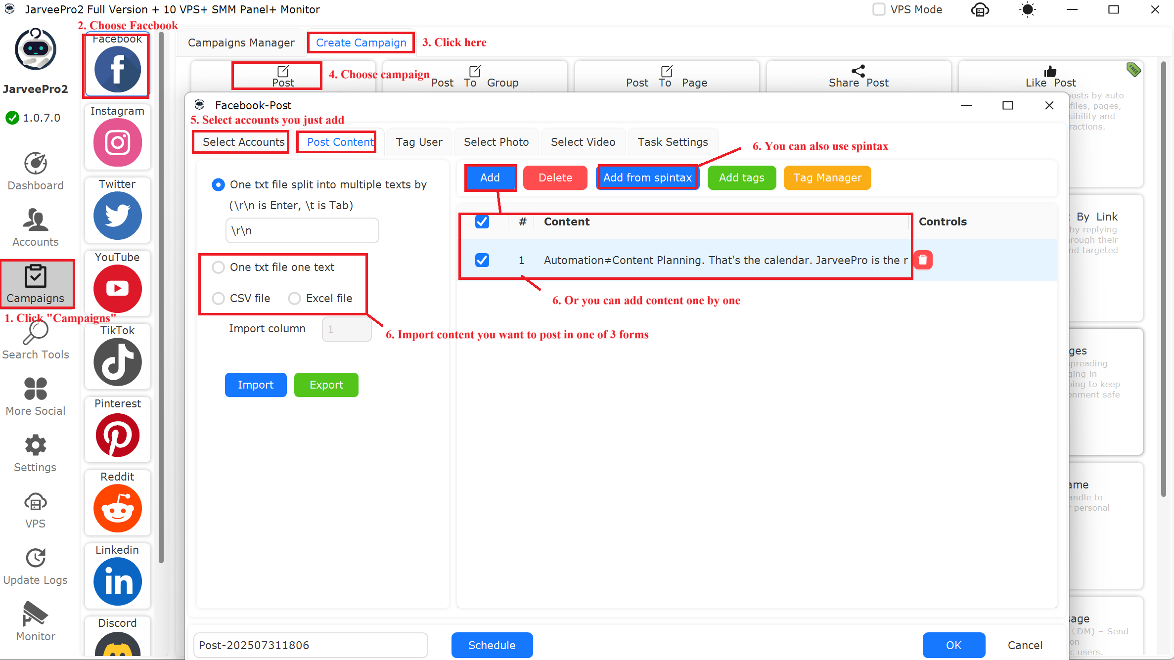
Task: Open VPS section in sidebar
Action: point(36,510)
